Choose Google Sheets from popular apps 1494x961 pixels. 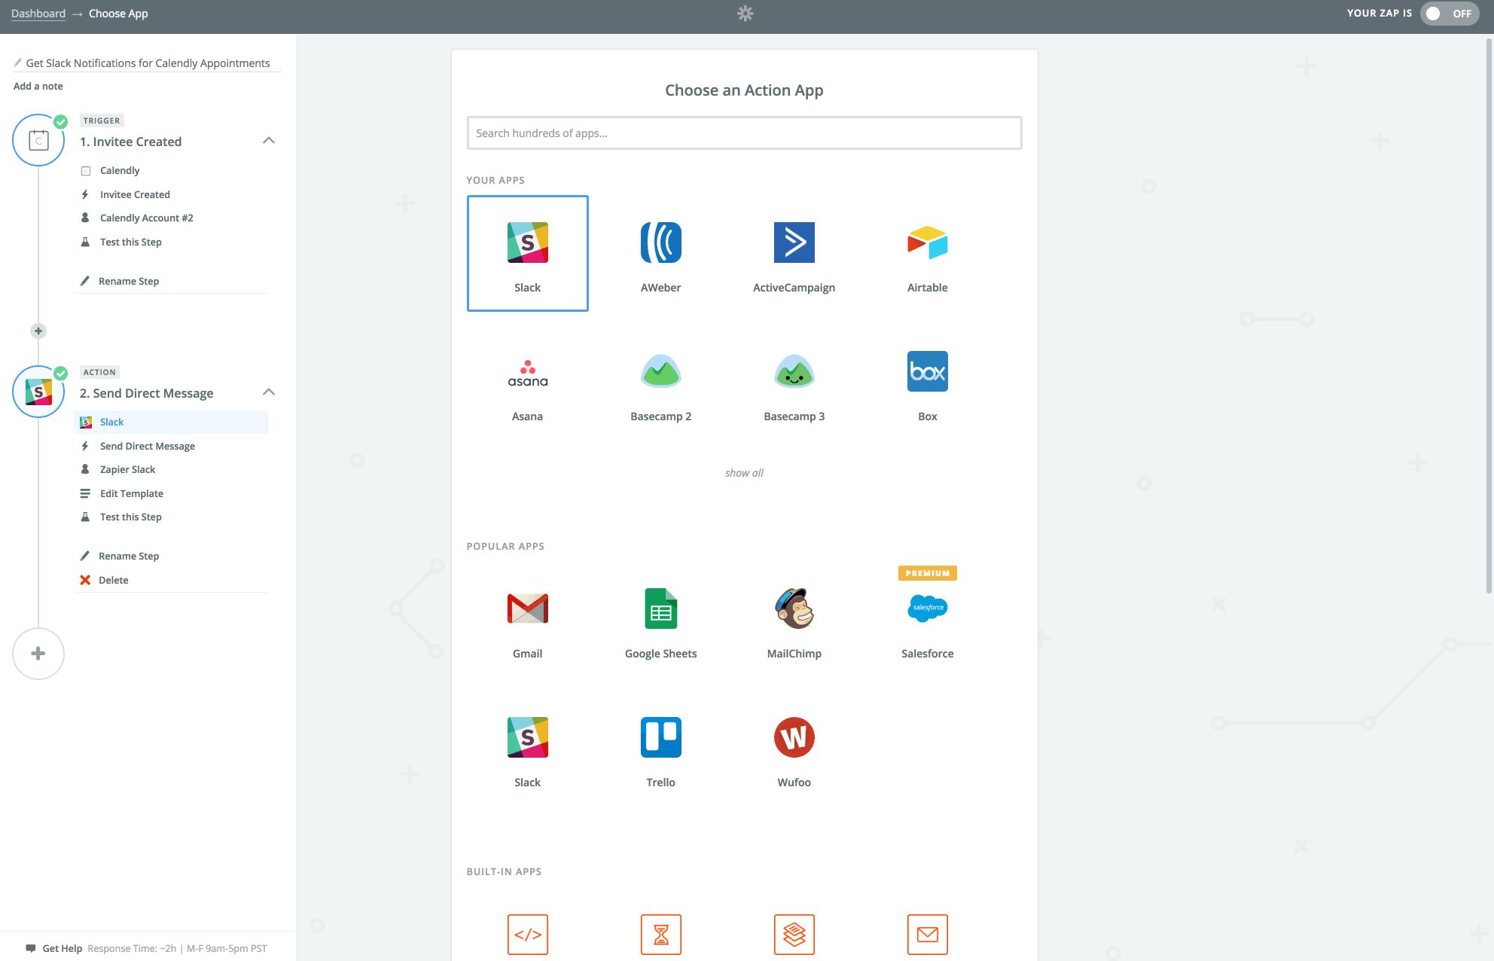pyautogui.click(x=660, y=609)
